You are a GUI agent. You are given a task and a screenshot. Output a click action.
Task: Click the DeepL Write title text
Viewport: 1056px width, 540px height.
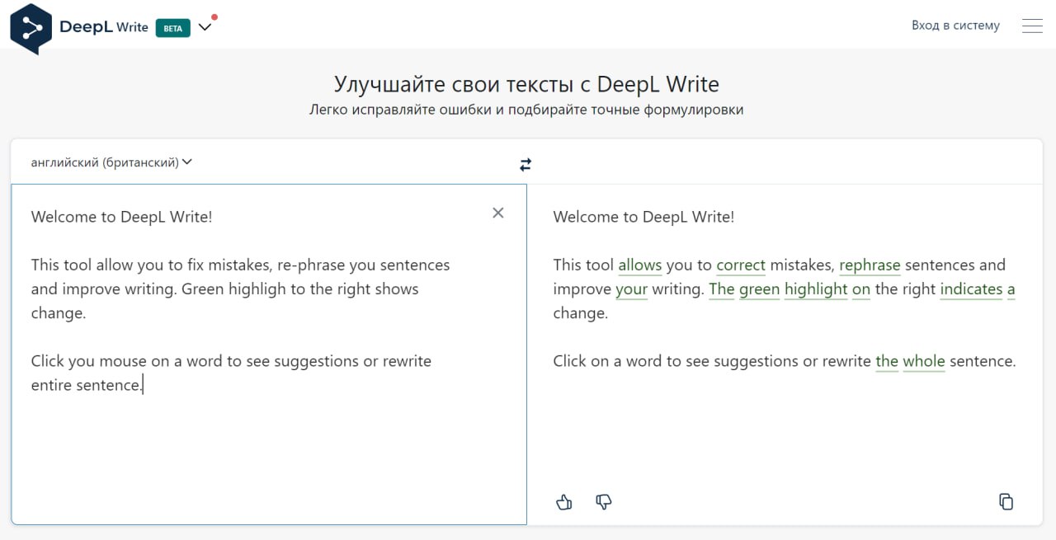pyautogui.click(x=104, y=27)
